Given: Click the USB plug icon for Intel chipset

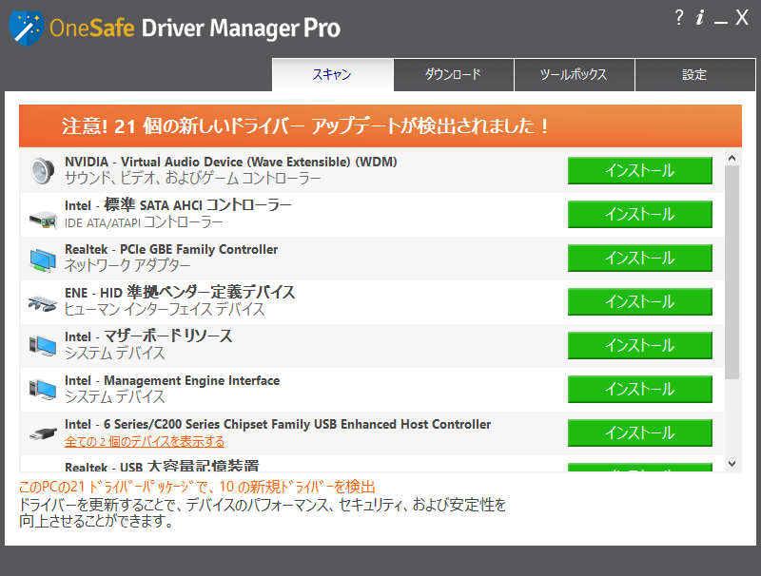Looking at the screenshot, I should 43,433.
